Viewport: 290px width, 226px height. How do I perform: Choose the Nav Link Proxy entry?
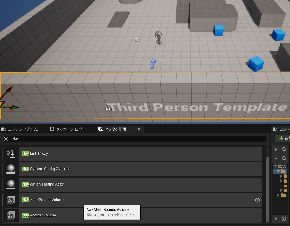pyautogui.click(x=132, y=154)
